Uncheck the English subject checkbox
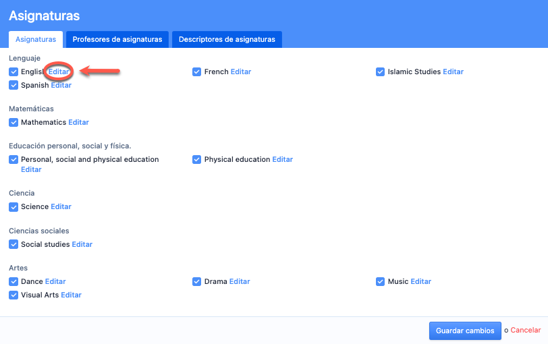548x344 pixels. tap(13, 72)
